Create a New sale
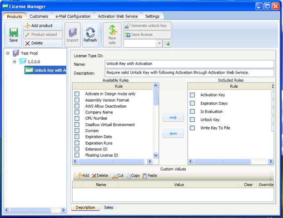 pyautogui.click(x=112, y=35)
